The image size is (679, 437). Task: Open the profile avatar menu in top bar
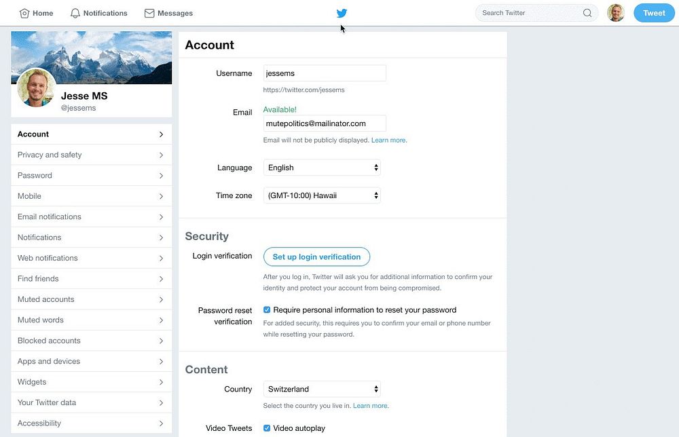(x=616, y=13)
